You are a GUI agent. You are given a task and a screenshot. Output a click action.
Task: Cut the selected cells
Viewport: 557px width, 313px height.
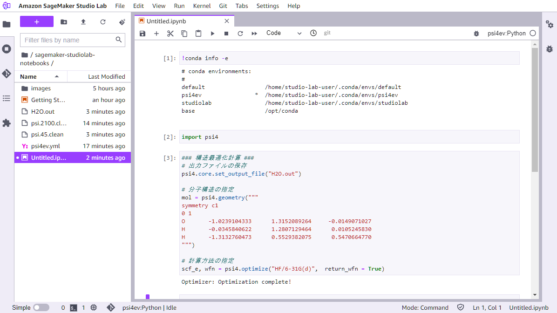pyautogui.click(x=170, y=34)
